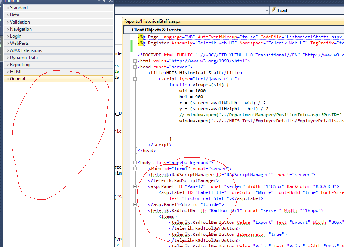Collapse the asp:Panel Panel2 outline marker
The width and height of the screenshot is (344, 247).
click(135, 187)
